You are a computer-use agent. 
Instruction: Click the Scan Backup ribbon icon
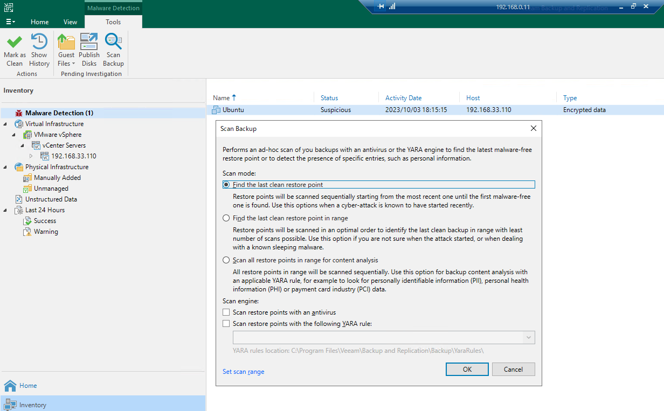click(113, 41)
